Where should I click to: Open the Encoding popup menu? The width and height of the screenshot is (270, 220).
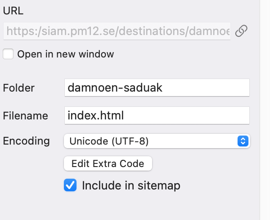(x=157, y=141)
